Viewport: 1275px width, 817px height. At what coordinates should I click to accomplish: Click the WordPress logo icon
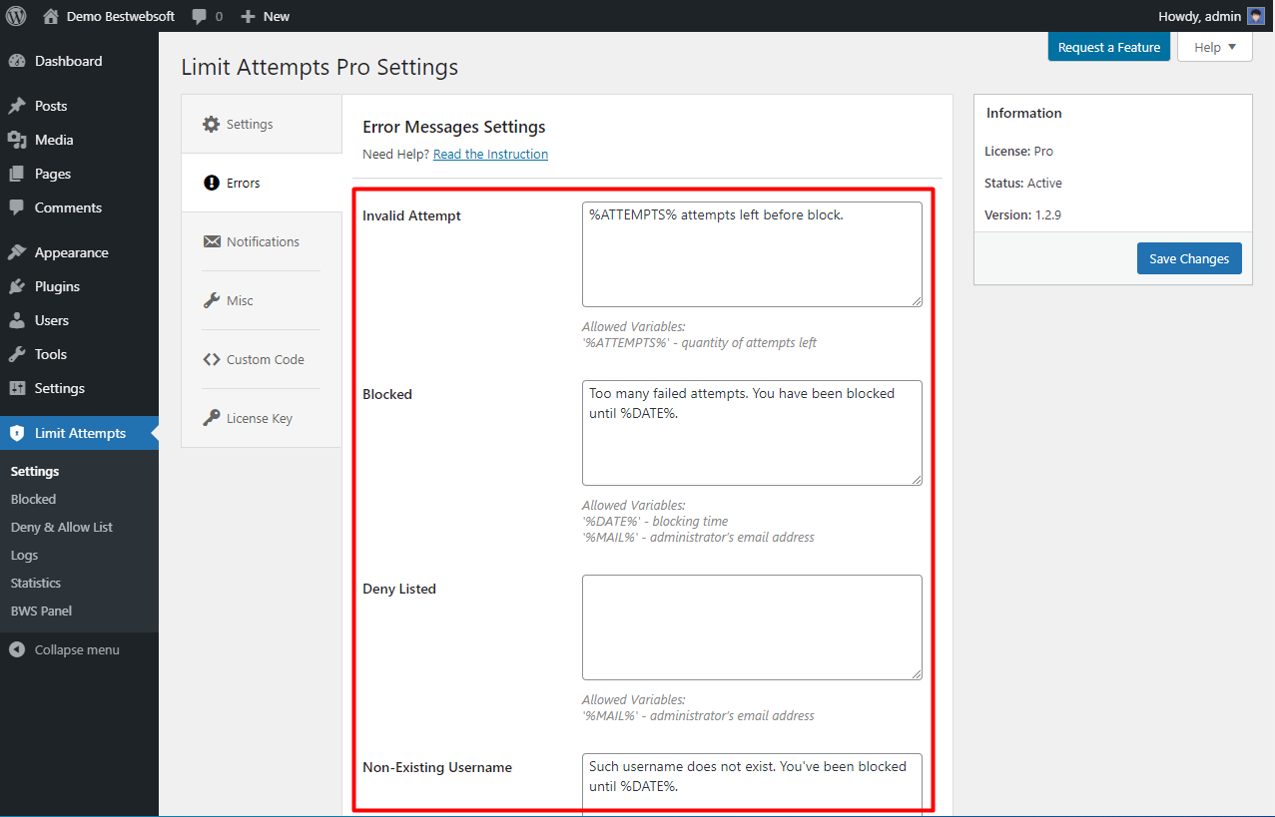[16, 16]
